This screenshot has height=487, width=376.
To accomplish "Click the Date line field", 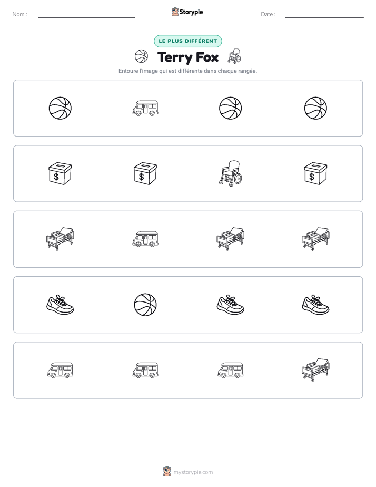I will tap(324, 15).
